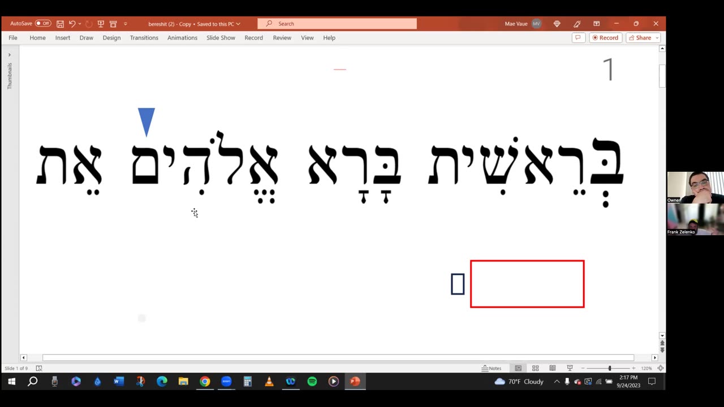
Task: Select the View tab
Action: pyautogui.click(x=307, y=38)
